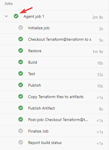Click green success icon beside Agent job 1

16,16
